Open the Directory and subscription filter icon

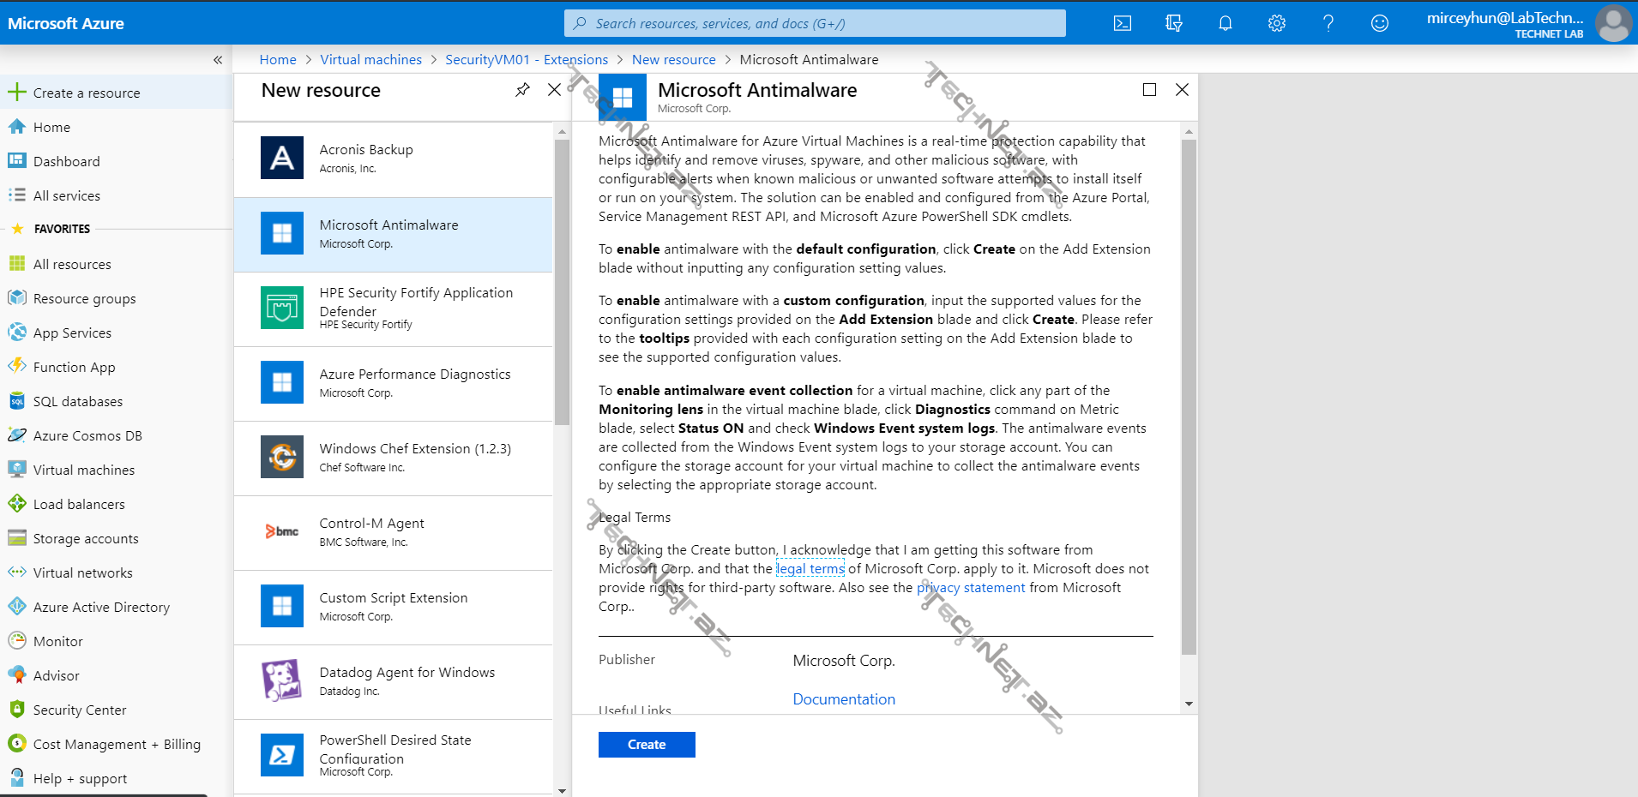coord(1173,23)
